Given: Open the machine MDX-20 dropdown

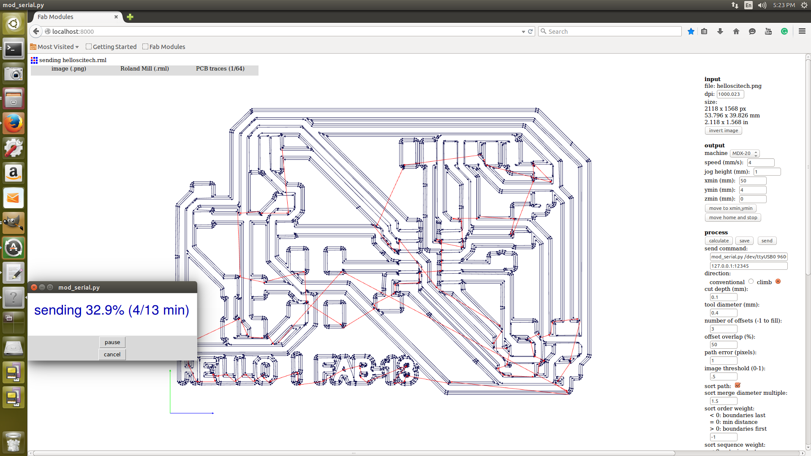Looking at the screenshot, I should [x=745, y=153].
